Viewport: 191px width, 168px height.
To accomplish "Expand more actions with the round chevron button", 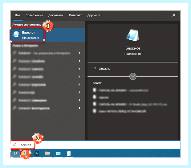I will pos(133,76).
